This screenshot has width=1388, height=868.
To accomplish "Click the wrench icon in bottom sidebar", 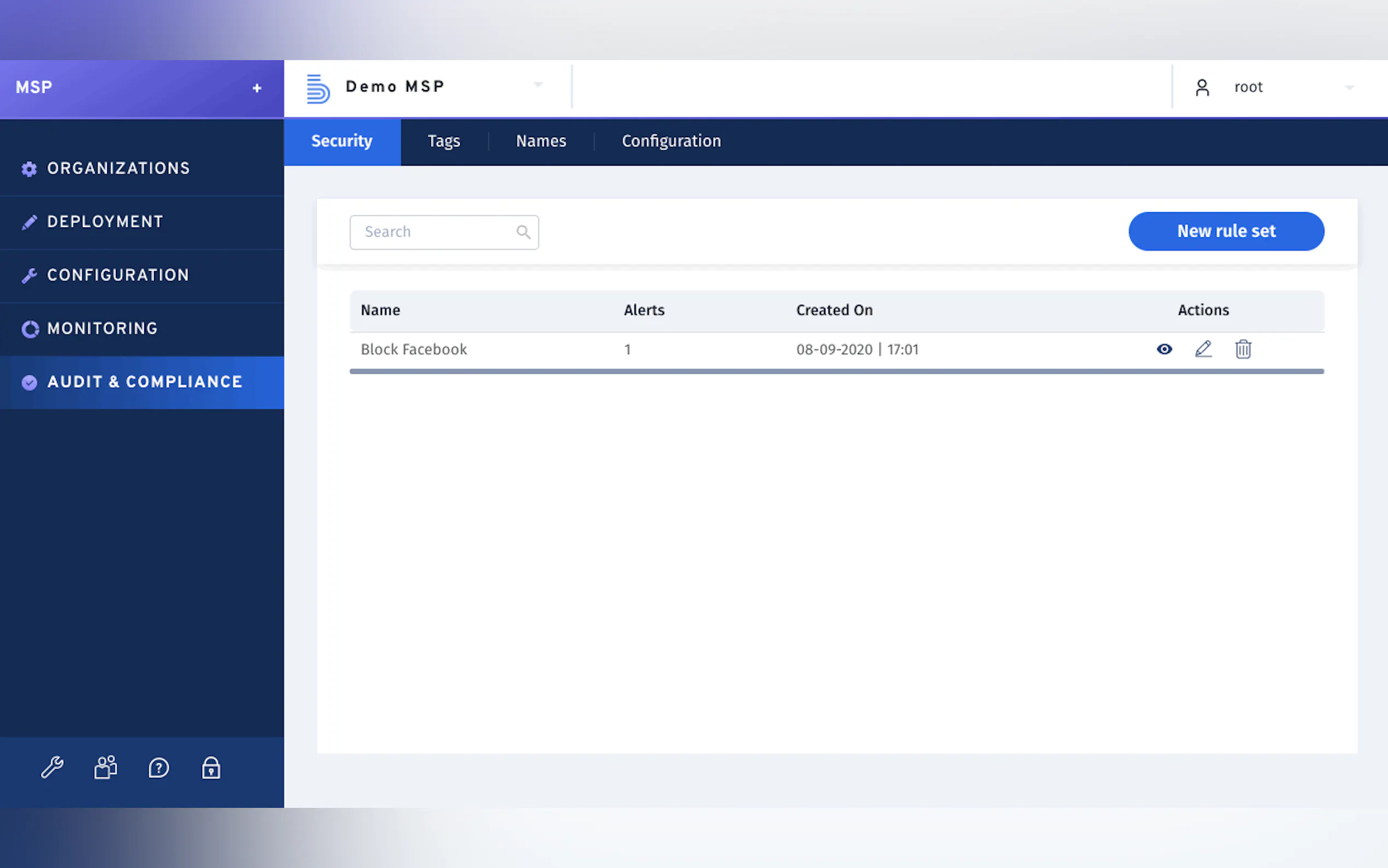I will pos(52,767).
